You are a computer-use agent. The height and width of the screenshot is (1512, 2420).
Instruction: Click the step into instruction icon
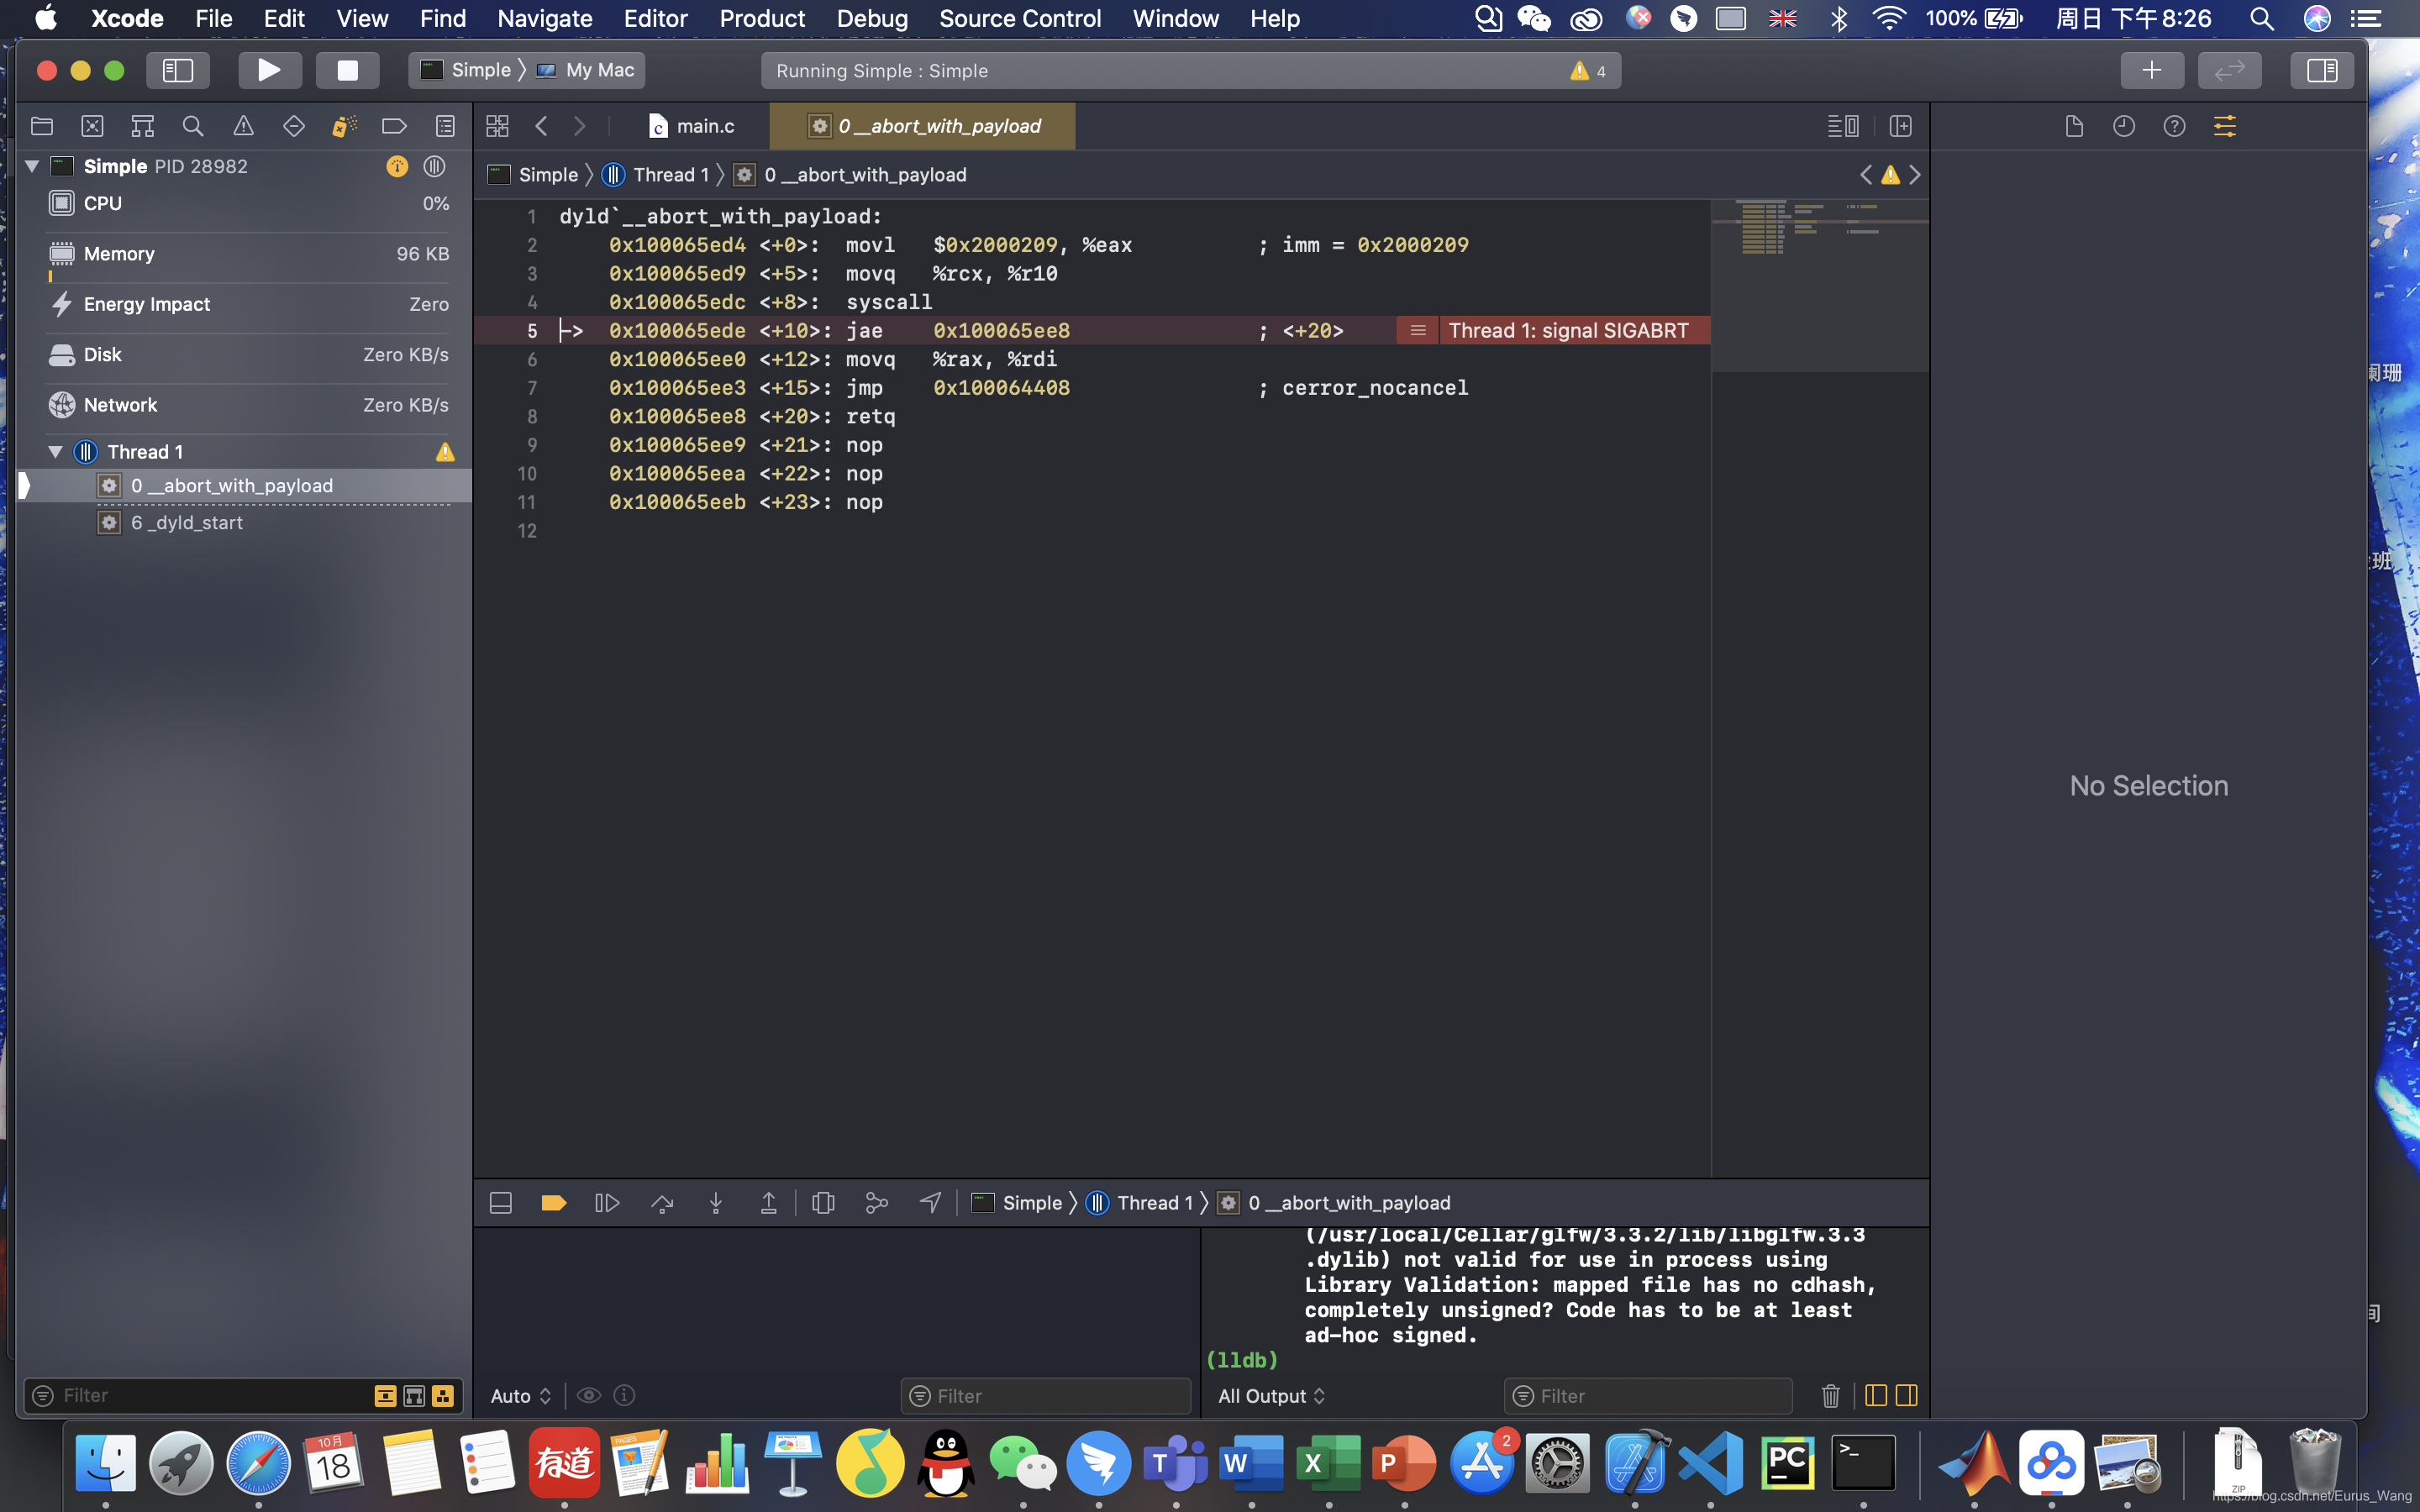714,1204
